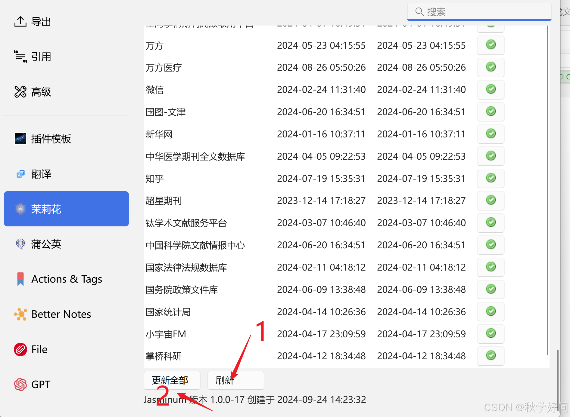Click the magnifier icon in search box
570x417 pixels.
point(419,12)
